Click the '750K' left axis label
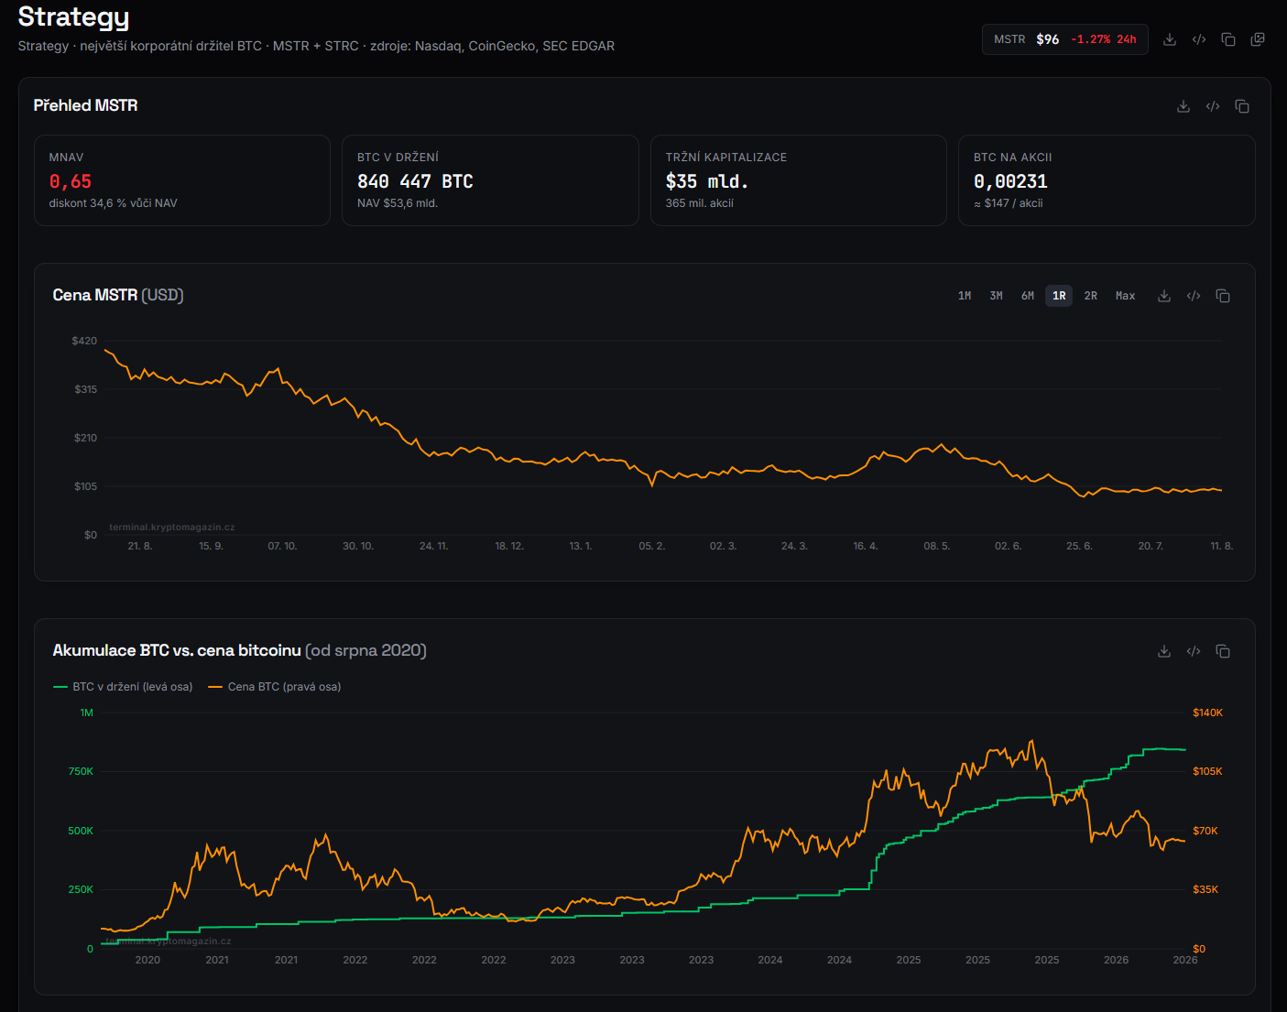This screenshot has width=1287, height=1012. coord(81,771)
